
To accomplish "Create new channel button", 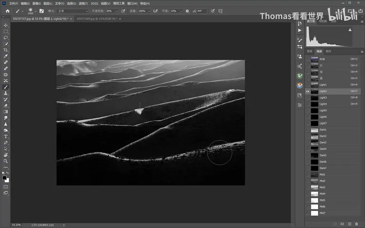I will tap(349, 224).
